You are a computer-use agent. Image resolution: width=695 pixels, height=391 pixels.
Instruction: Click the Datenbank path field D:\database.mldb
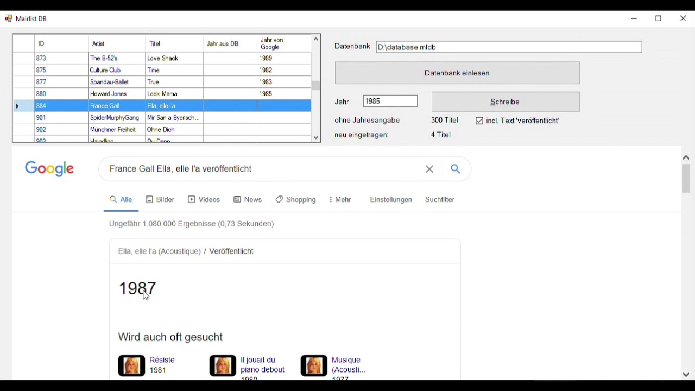click(509, 47)
